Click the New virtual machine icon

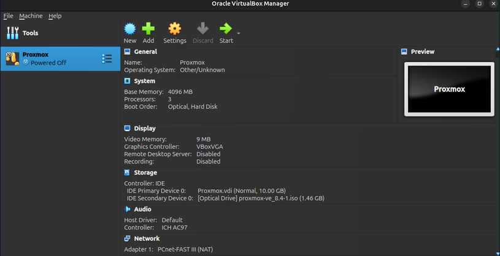129,29
